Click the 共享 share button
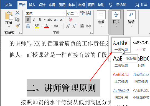The width and height of the screenshot is (150, 106). click(141, 5)
